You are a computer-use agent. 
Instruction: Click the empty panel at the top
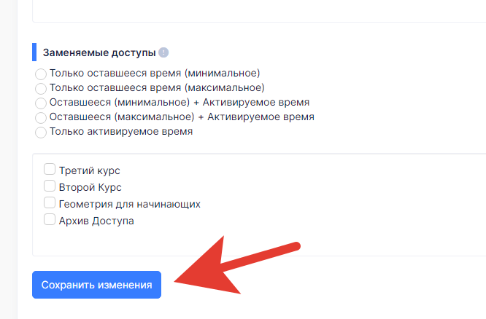[x=255, y=10]
